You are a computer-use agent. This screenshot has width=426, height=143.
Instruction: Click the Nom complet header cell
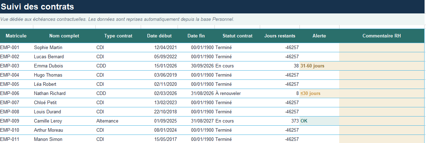(64, 36)
